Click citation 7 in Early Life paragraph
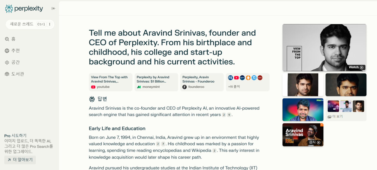The width and height of the screenshot is (377, 170). (x=163, y=144)
